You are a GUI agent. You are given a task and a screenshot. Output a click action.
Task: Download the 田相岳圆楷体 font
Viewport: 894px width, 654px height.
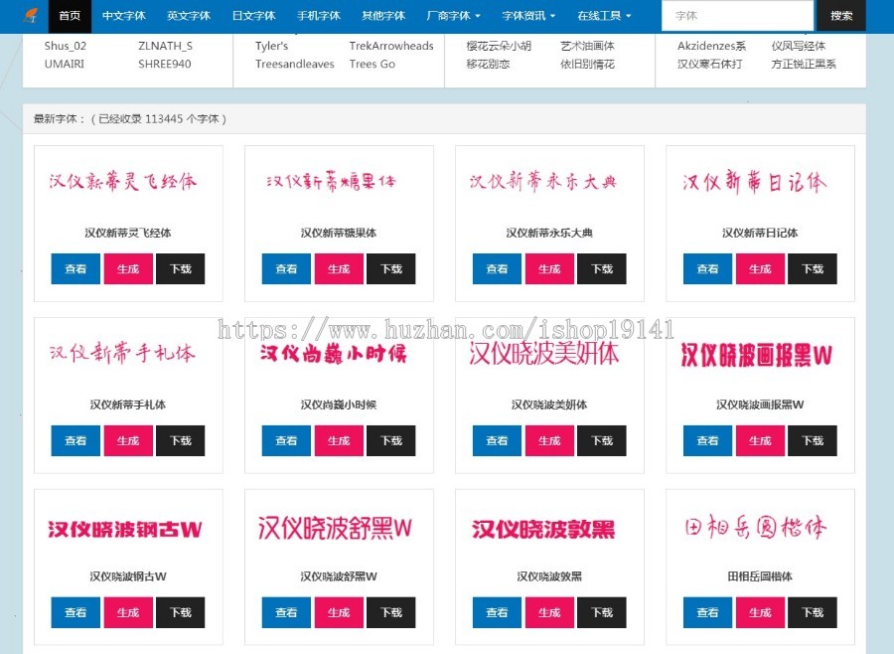813,612
